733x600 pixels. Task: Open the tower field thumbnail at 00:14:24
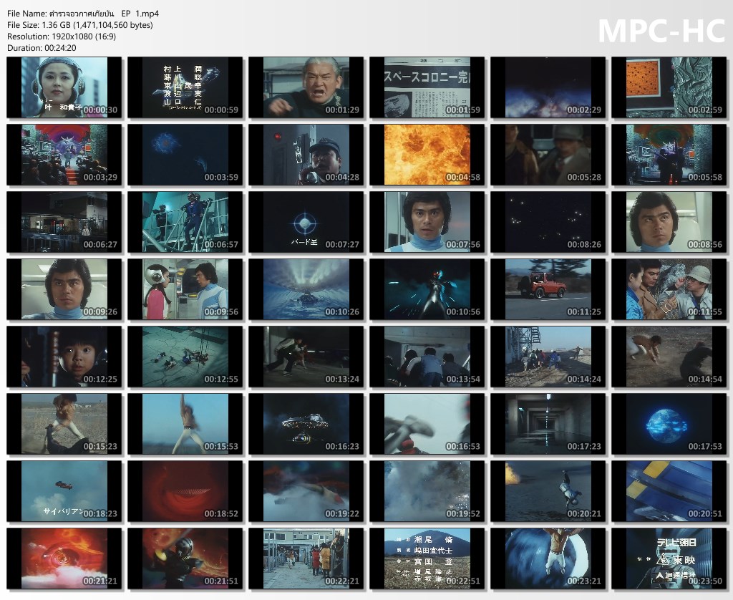[548, 357]
